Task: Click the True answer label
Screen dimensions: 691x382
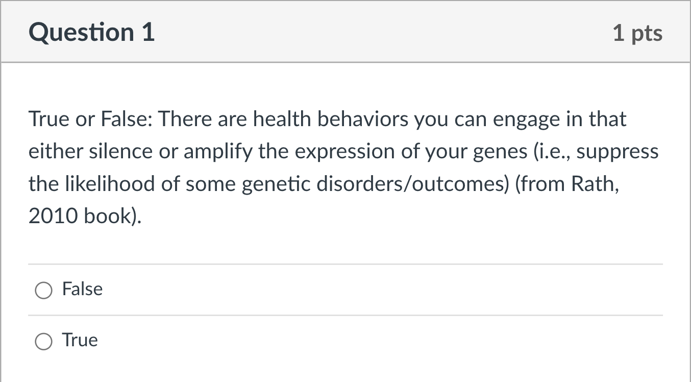Action: click(80, 340)
